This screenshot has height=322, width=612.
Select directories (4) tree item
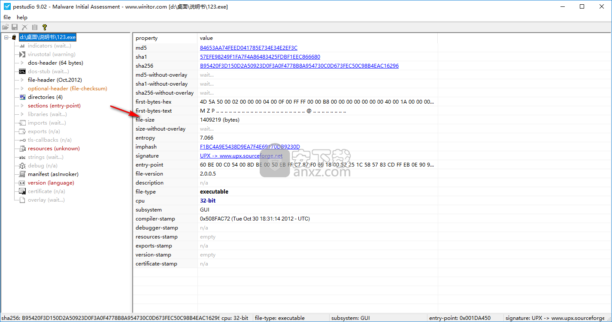[45, 97]
